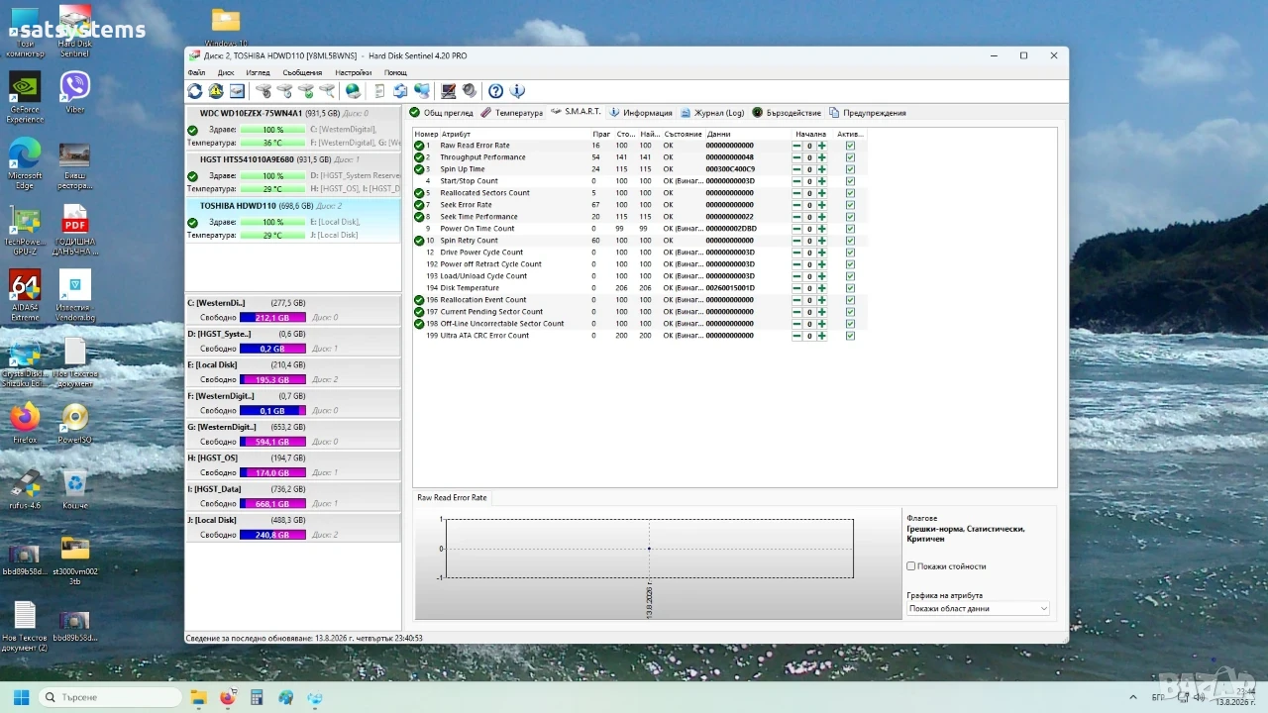Select the TOSHIBA HDWD110 disk
The width and height of the screenshot is (1268, 713).
(293, 221)
